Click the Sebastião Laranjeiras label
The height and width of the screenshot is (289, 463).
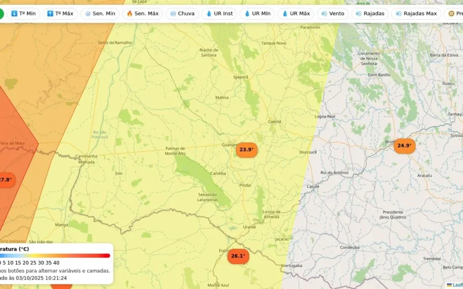pos(208,197)
